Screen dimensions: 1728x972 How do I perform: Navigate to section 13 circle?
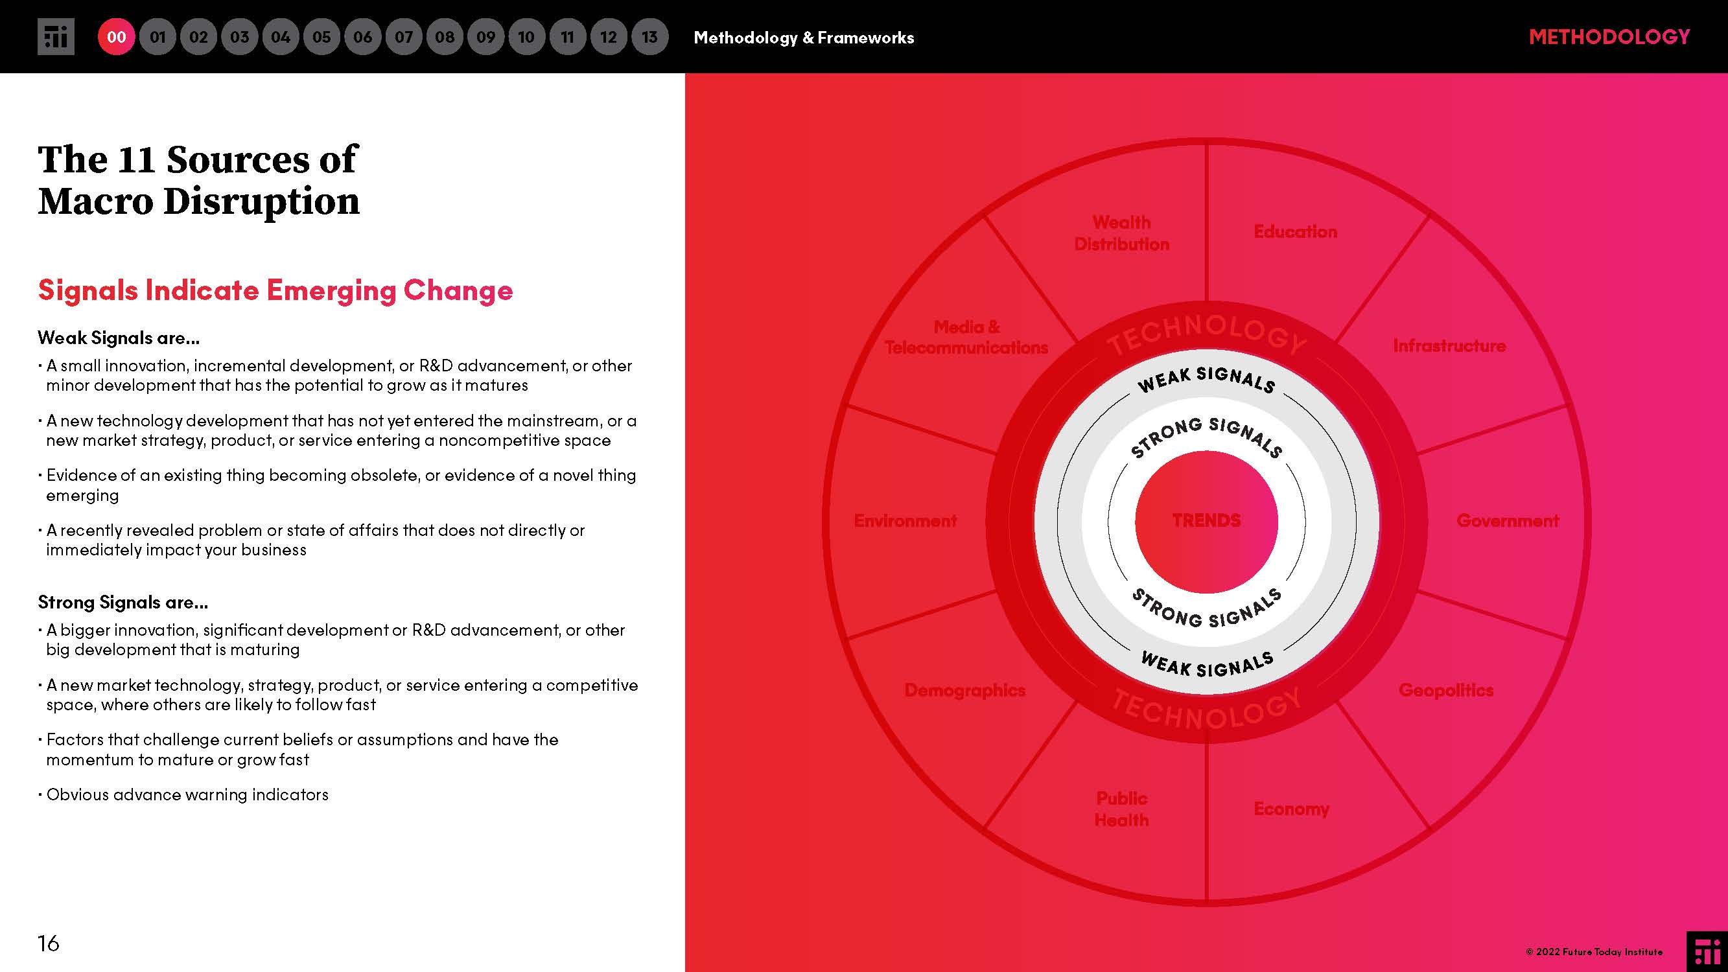tap(649, 36)
